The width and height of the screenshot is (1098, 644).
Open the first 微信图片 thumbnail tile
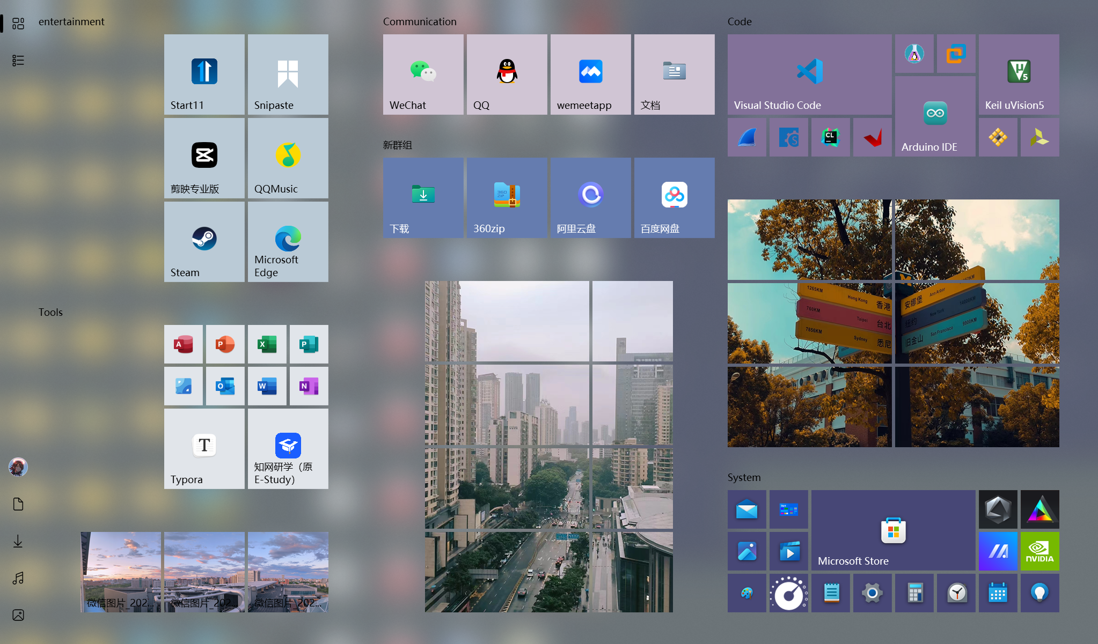121,572
